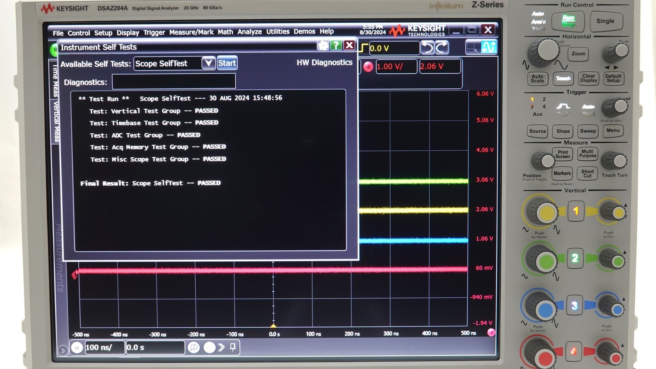Edit the channel 4 scale 1.00 V/
Screen dimensions: 656x369
[x=396, y=66]
